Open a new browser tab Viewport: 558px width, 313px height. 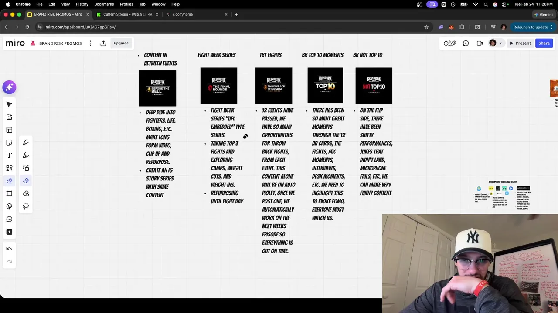click(236, 14)
